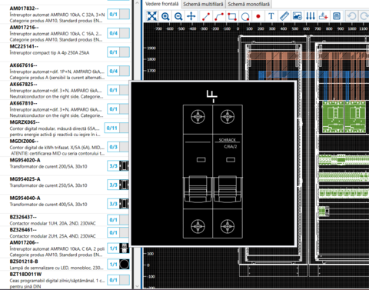Click the 0/11 counter for MGRZK065
The height and width of the screenshot is (290, 369).
(x=111, y=128)
